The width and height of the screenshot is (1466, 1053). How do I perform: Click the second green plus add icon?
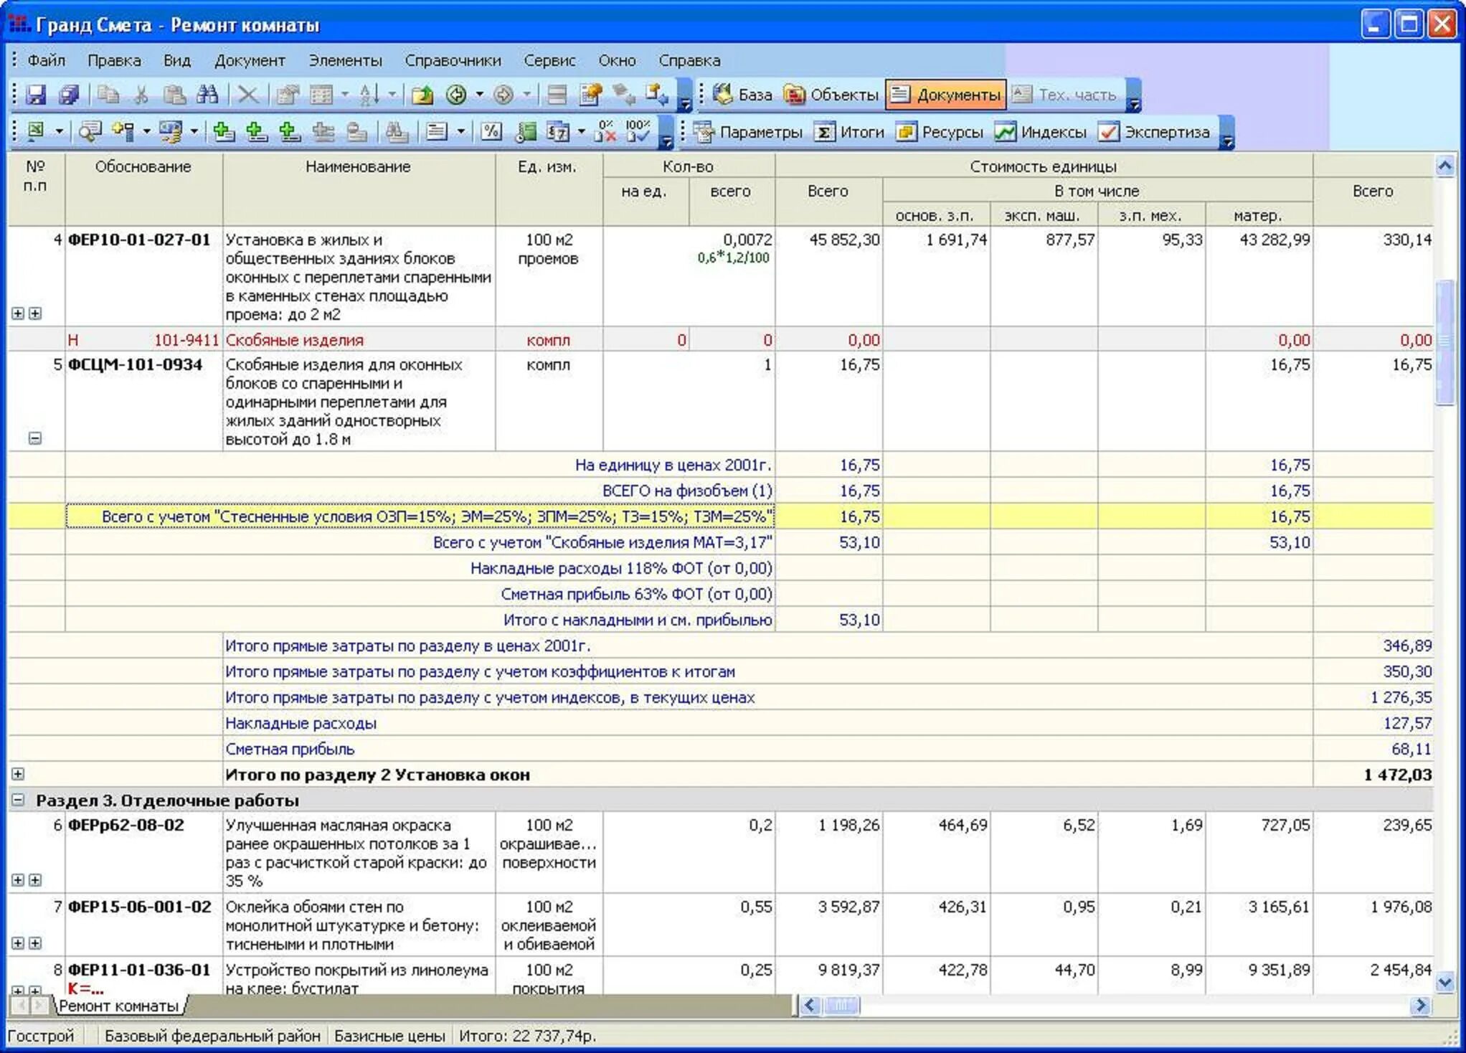257,131
